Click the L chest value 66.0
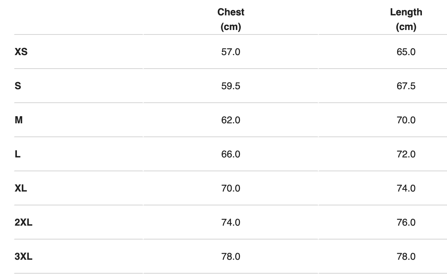447x274 pixels. 231,154
